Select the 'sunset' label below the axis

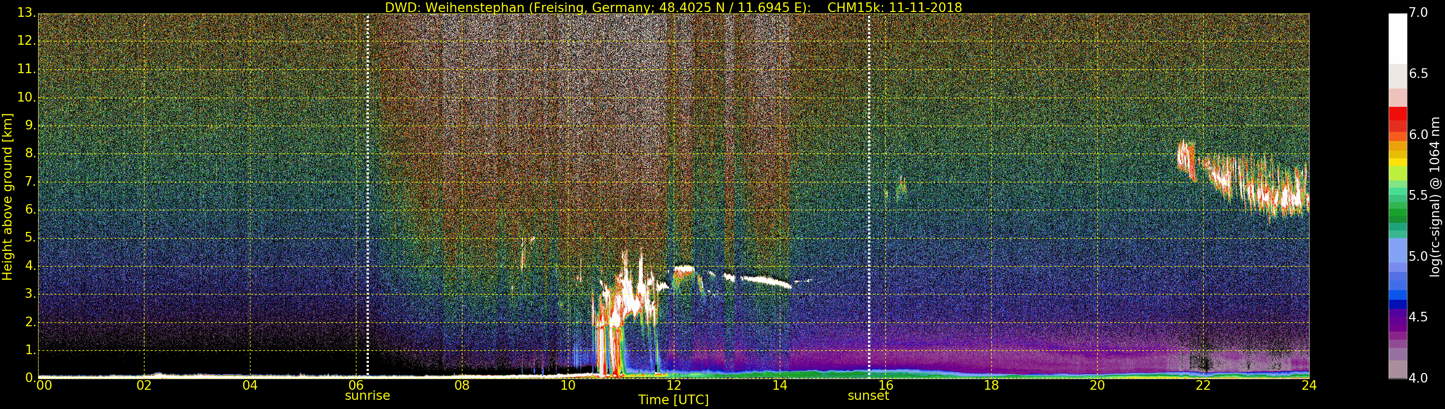pos(868,396)
